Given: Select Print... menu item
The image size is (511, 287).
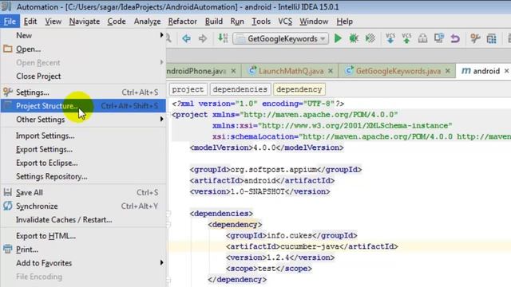Looking at the screenshot, I should (x=83, y=250).
